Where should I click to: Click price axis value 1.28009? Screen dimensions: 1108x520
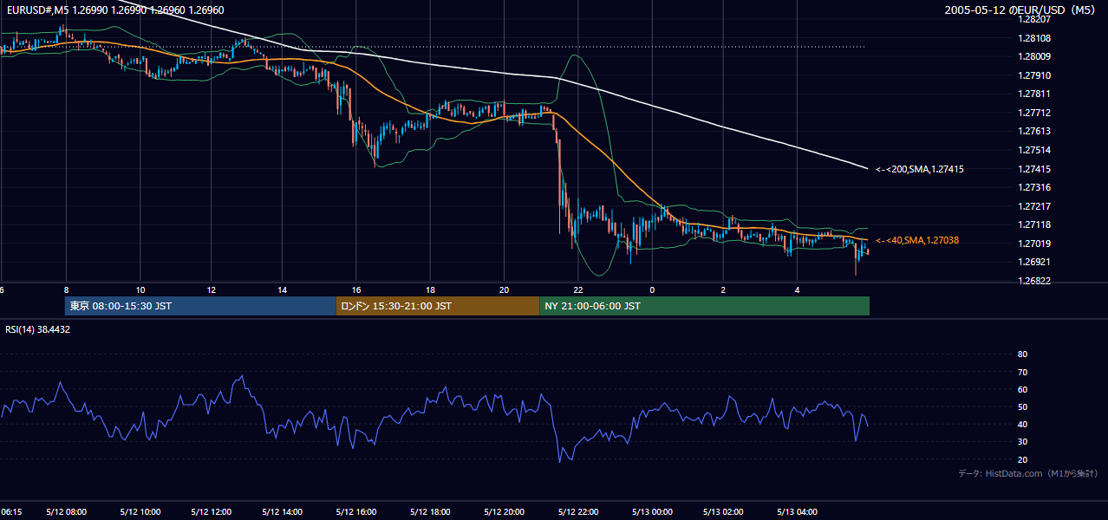(1034, 56)
